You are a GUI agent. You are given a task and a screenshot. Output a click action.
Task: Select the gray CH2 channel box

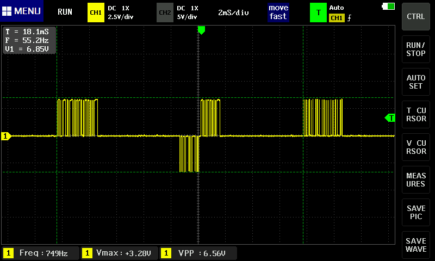165,13
